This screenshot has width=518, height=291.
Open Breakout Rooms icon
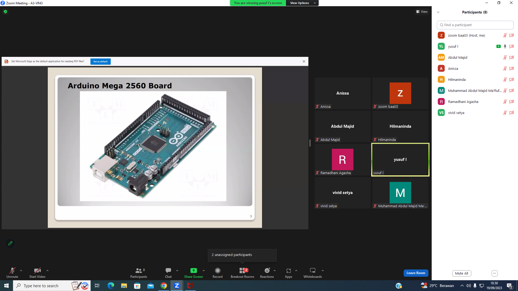242,270
